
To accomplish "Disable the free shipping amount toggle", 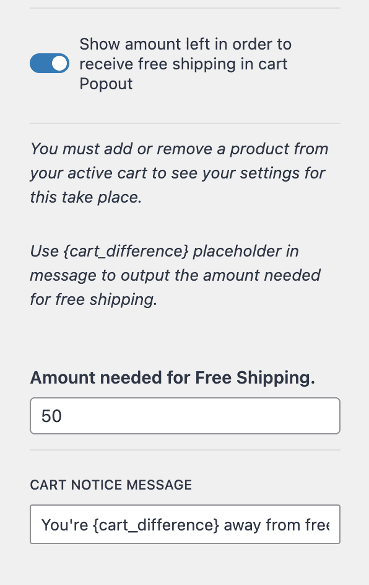I will tap(50, 63).
